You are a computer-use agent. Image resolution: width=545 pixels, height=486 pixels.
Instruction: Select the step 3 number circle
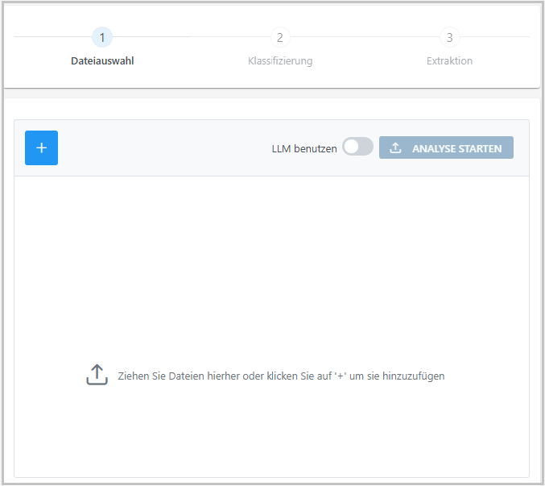coord(449,37)
